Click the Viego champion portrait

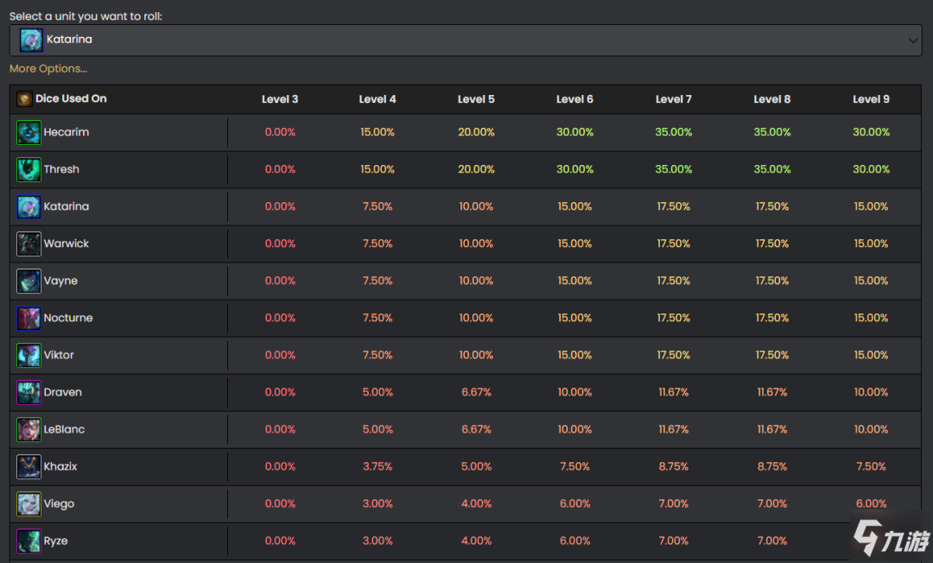tap(29, 504)
